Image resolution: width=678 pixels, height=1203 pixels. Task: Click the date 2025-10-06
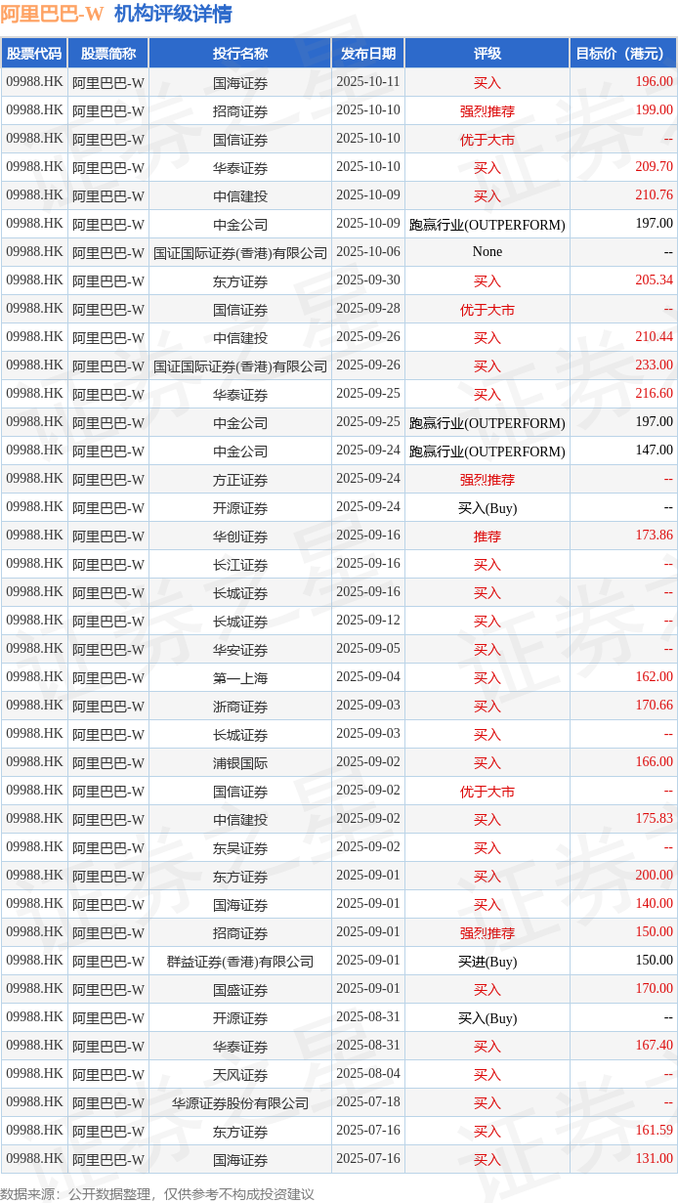pos(368,252)
